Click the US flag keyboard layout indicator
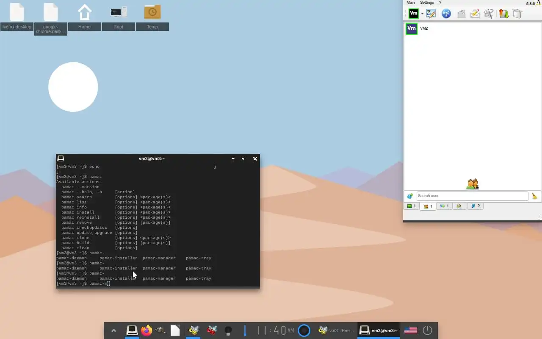542x339 pixels. (x=411, y=331)
